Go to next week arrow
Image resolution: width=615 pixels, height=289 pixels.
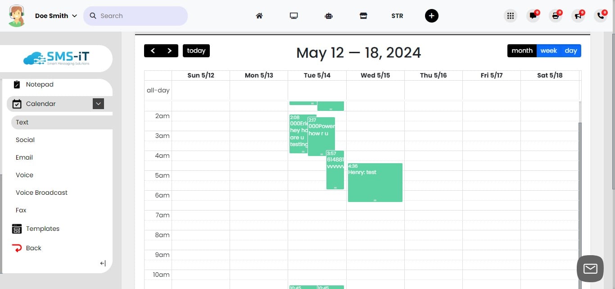170,51
